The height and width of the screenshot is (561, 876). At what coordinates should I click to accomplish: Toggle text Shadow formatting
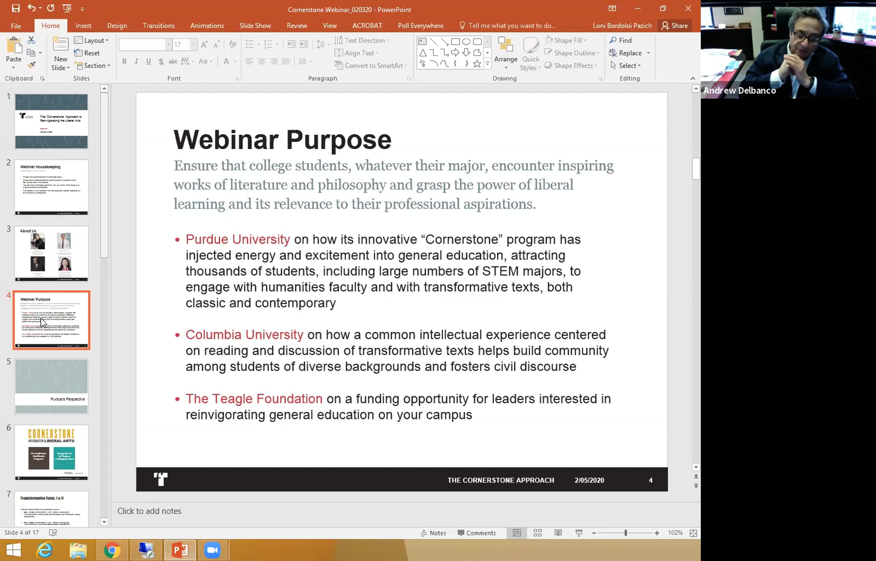tap(161, 61)
